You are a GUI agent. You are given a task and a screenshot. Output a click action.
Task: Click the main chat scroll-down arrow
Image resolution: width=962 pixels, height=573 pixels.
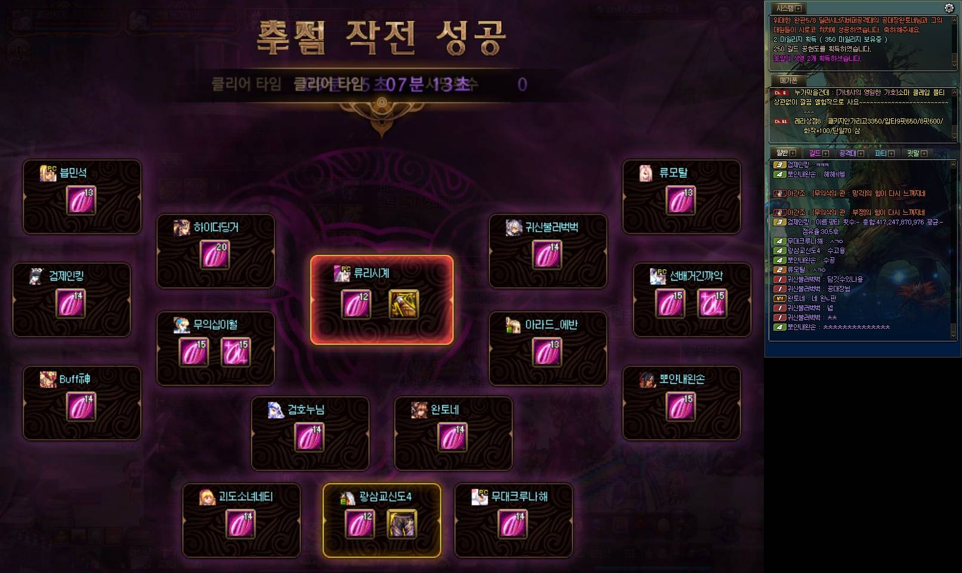(x=953, y=336)
